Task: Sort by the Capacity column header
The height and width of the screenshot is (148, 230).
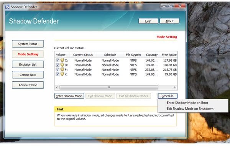Action: [x=152, y=55]
